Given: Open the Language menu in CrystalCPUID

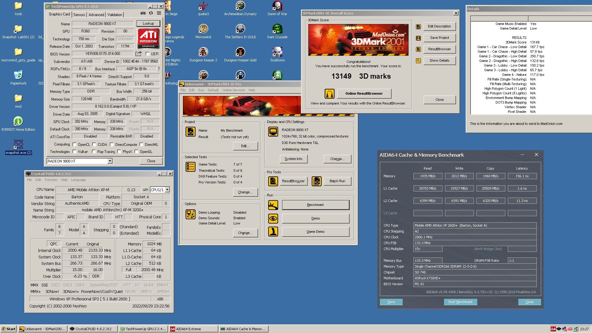Looking at the screenshot, I should (x=78, y=180).
